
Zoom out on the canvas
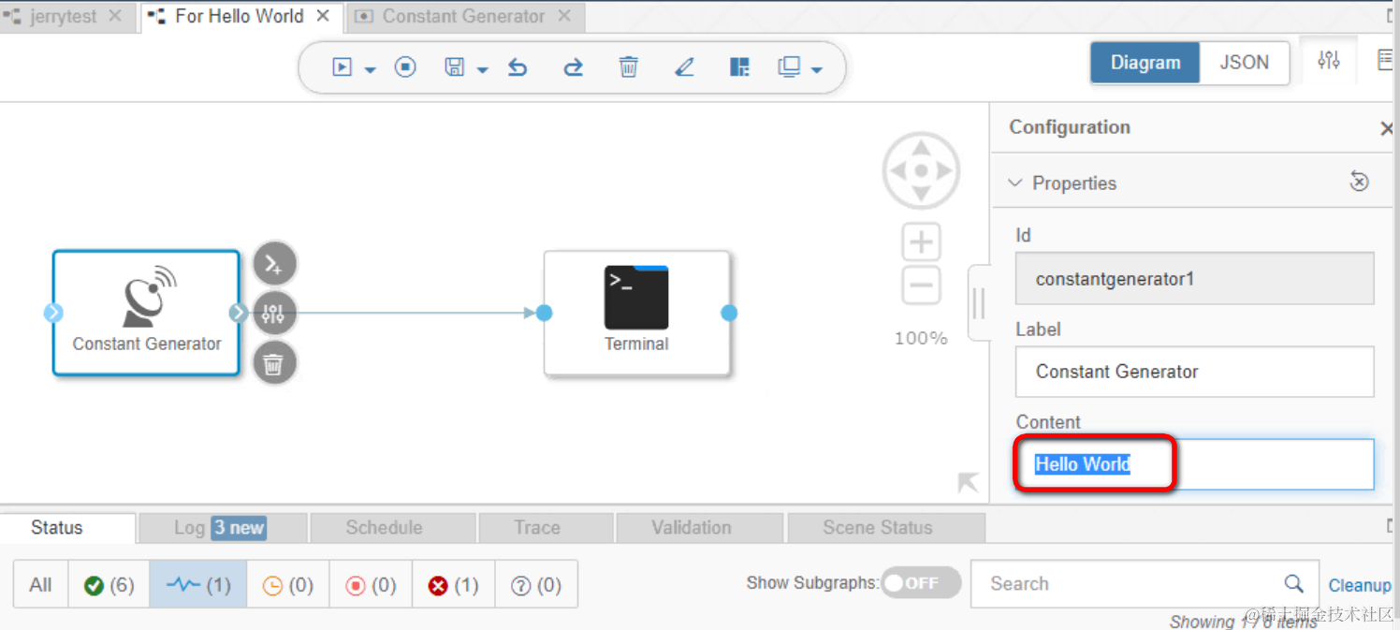coord(922,285)
